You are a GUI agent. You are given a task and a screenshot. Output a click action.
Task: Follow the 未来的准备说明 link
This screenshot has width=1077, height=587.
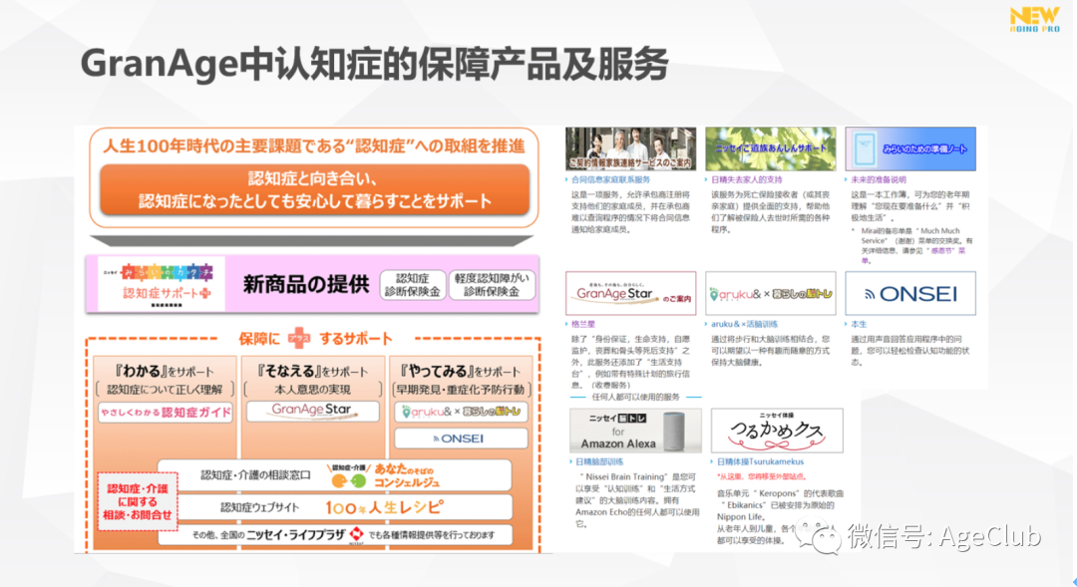879,179
